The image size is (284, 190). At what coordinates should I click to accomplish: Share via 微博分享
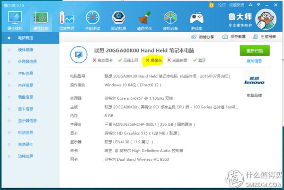203,37
